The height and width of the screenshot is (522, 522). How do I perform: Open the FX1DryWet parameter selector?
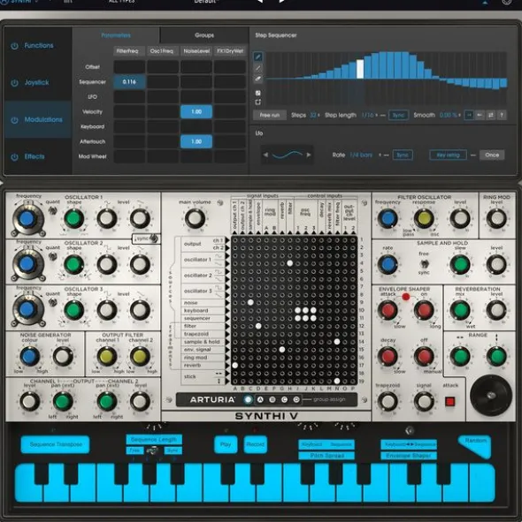pos(230,51)
